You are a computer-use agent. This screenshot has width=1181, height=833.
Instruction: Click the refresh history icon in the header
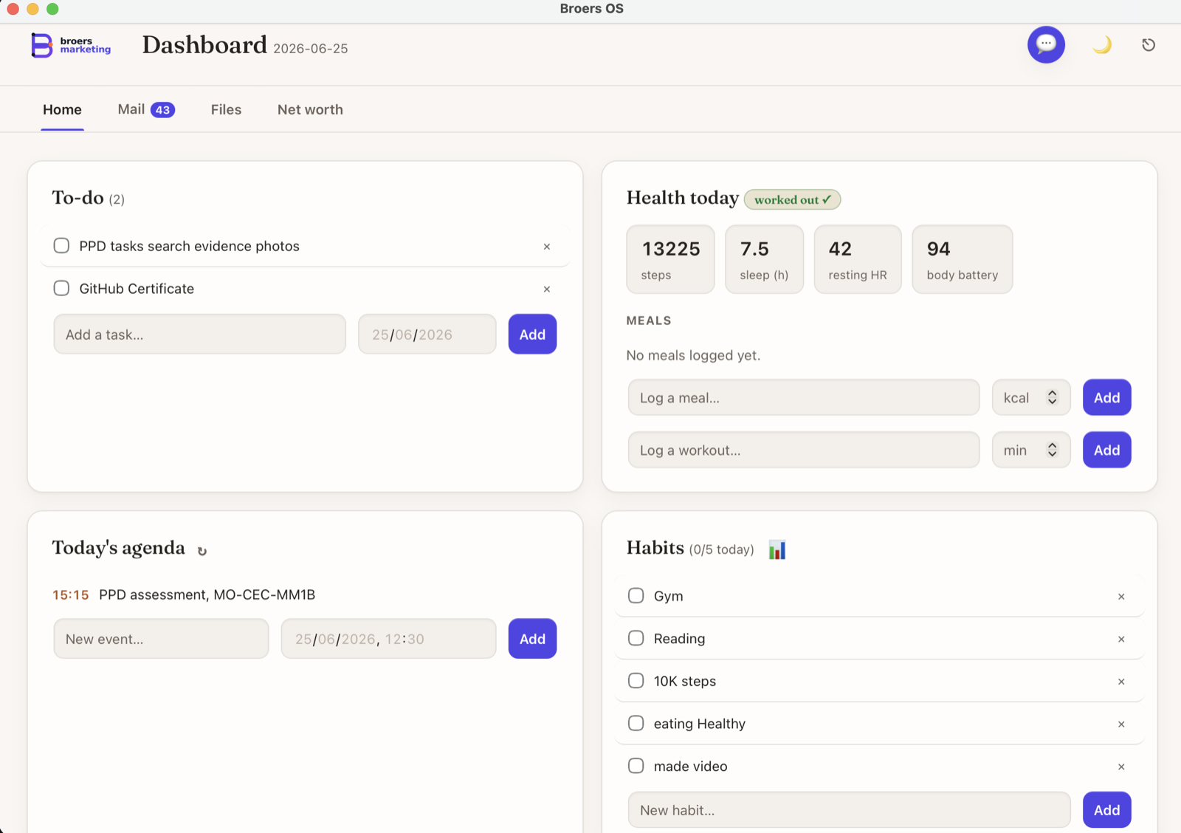coord(1149,45)
